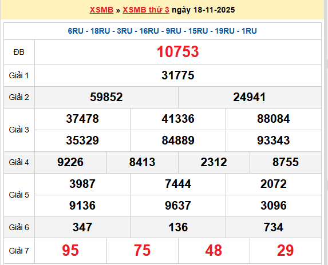Click the Giải 2 label
This screenshot has width=328, height=265.
pyautogui.click(x=19, y=97)
